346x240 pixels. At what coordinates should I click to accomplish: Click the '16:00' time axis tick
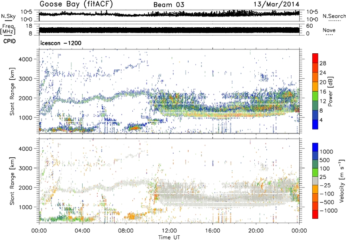tap(212, 231)
